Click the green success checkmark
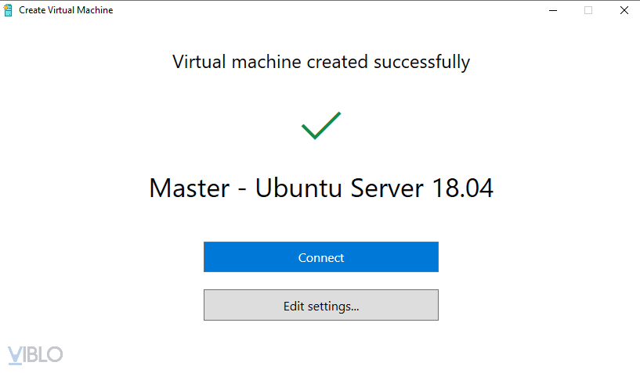 [321, 125]
